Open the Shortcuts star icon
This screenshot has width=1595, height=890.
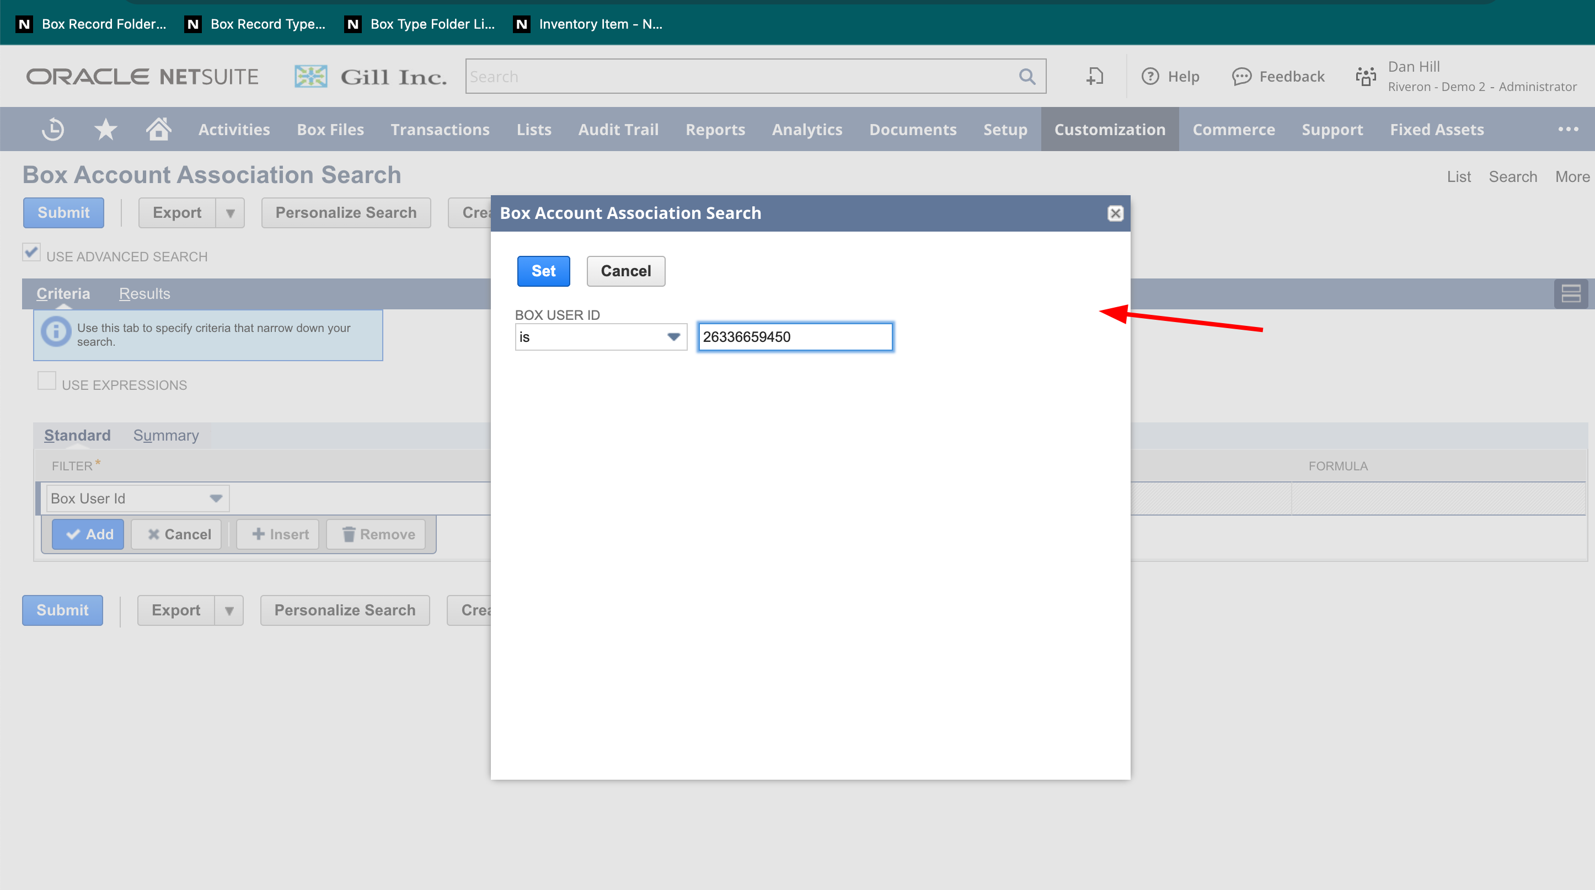pyautogui.click(x=105, y=130)
